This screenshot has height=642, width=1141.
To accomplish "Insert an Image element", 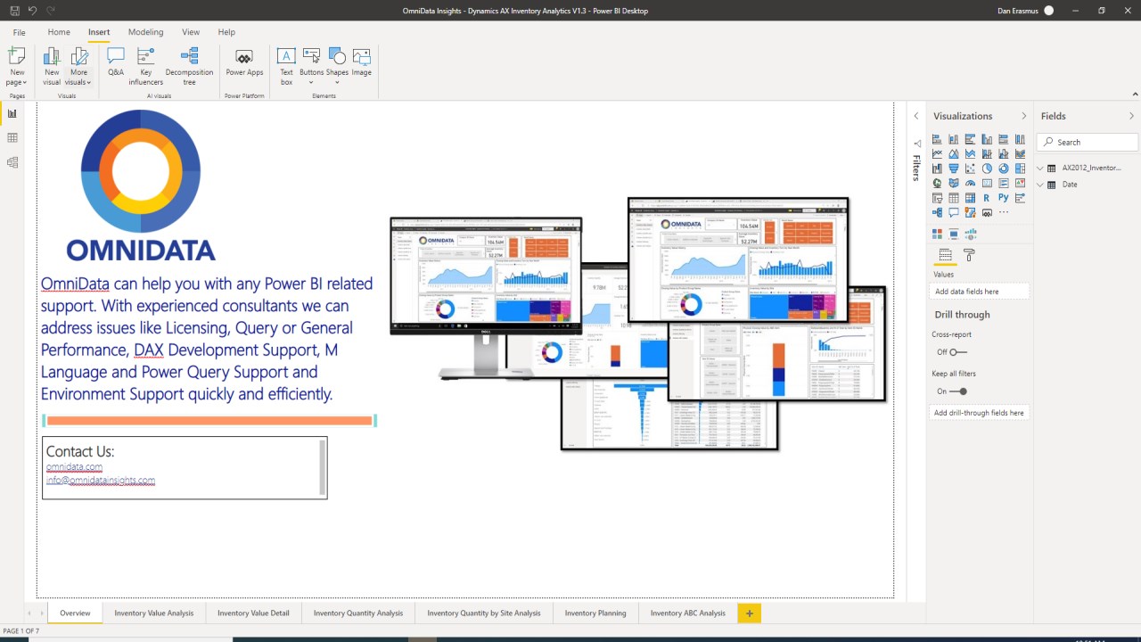I will point(361,62).
